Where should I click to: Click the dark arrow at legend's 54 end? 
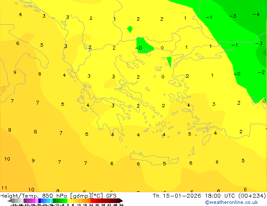(x=121, y=201)
